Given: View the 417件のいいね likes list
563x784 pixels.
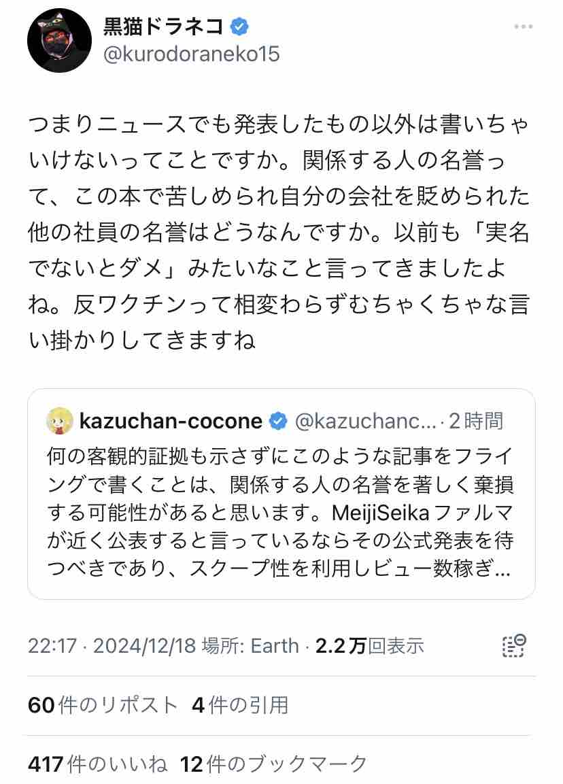Looking at the screenshot, I should [x=98, y=764].
